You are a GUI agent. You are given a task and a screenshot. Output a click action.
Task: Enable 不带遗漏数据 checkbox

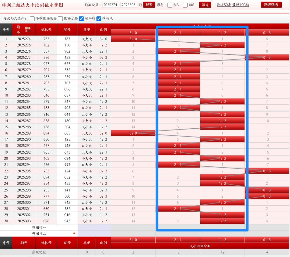click(32, 19)
